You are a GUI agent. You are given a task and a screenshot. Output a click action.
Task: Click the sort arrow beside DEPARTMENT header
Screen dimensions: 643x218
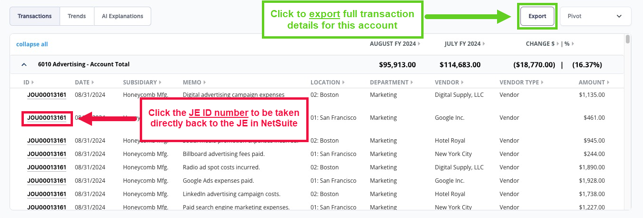point(412,83)
